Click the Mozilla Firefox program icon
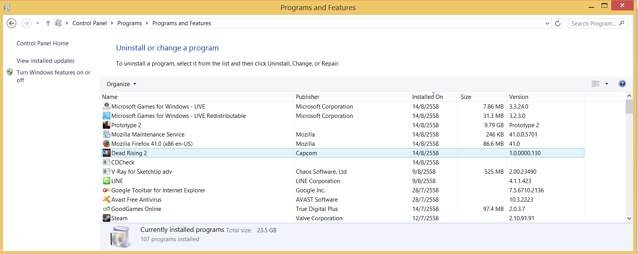 click(x=106, y=144)
